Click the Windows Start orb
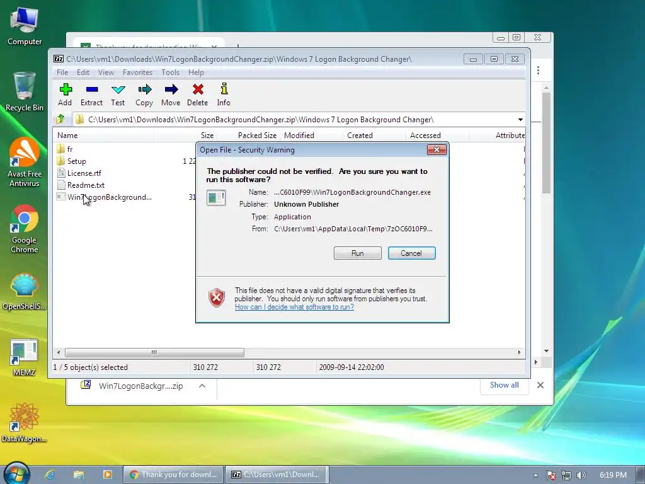Screen dimensions: 645x484 click(x=17, y=474)
